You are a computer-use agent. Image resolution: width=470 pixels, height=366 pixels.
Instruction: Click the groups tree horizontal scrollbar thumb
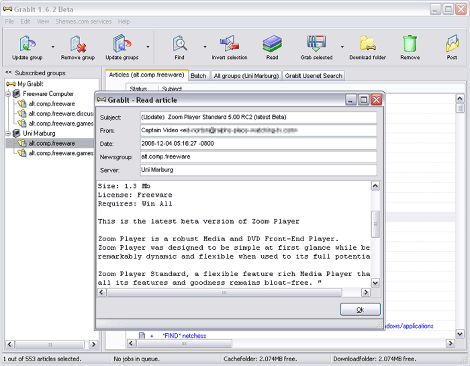tap(50, 344)
